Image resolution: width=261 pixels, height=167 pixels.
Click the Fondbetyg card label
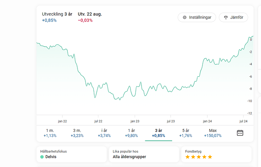pyautogui.click(x=194, y=151)
